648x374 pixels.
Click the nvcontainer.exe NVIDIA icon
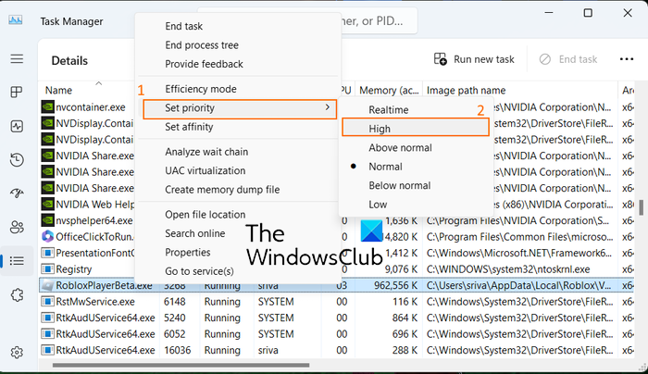(x=47, y=107)
